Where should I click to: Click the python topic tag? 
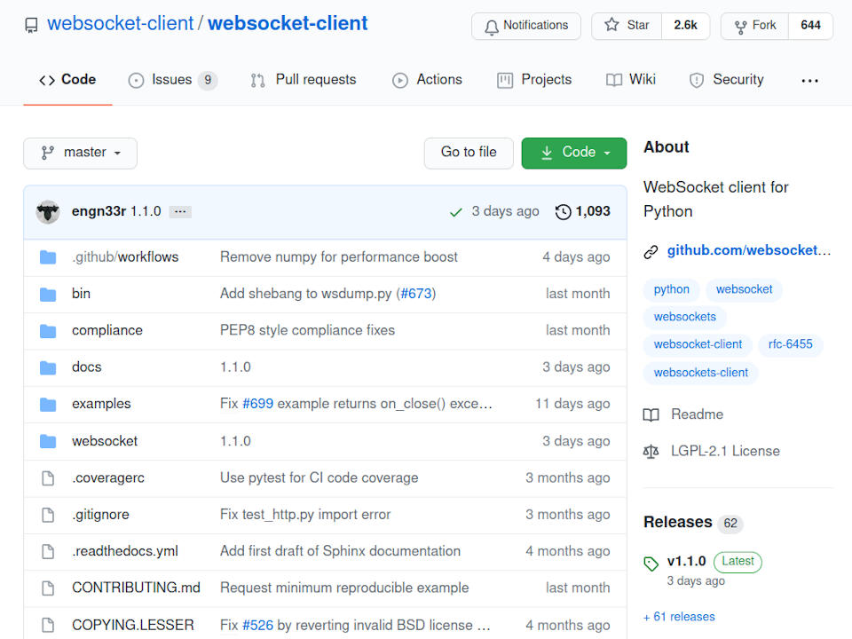click(x=671, y=289)
